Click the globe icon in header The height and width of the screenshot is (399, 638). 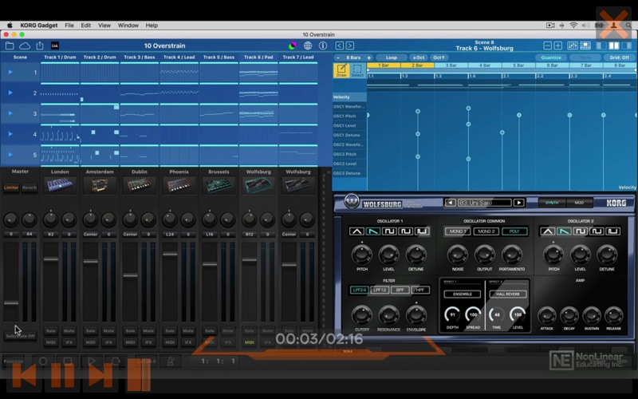(x=308, y=45)
